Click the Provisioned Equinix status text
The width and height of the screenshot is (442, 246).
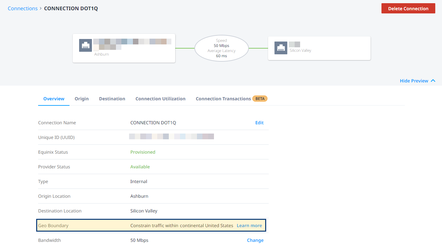point(143,152)
